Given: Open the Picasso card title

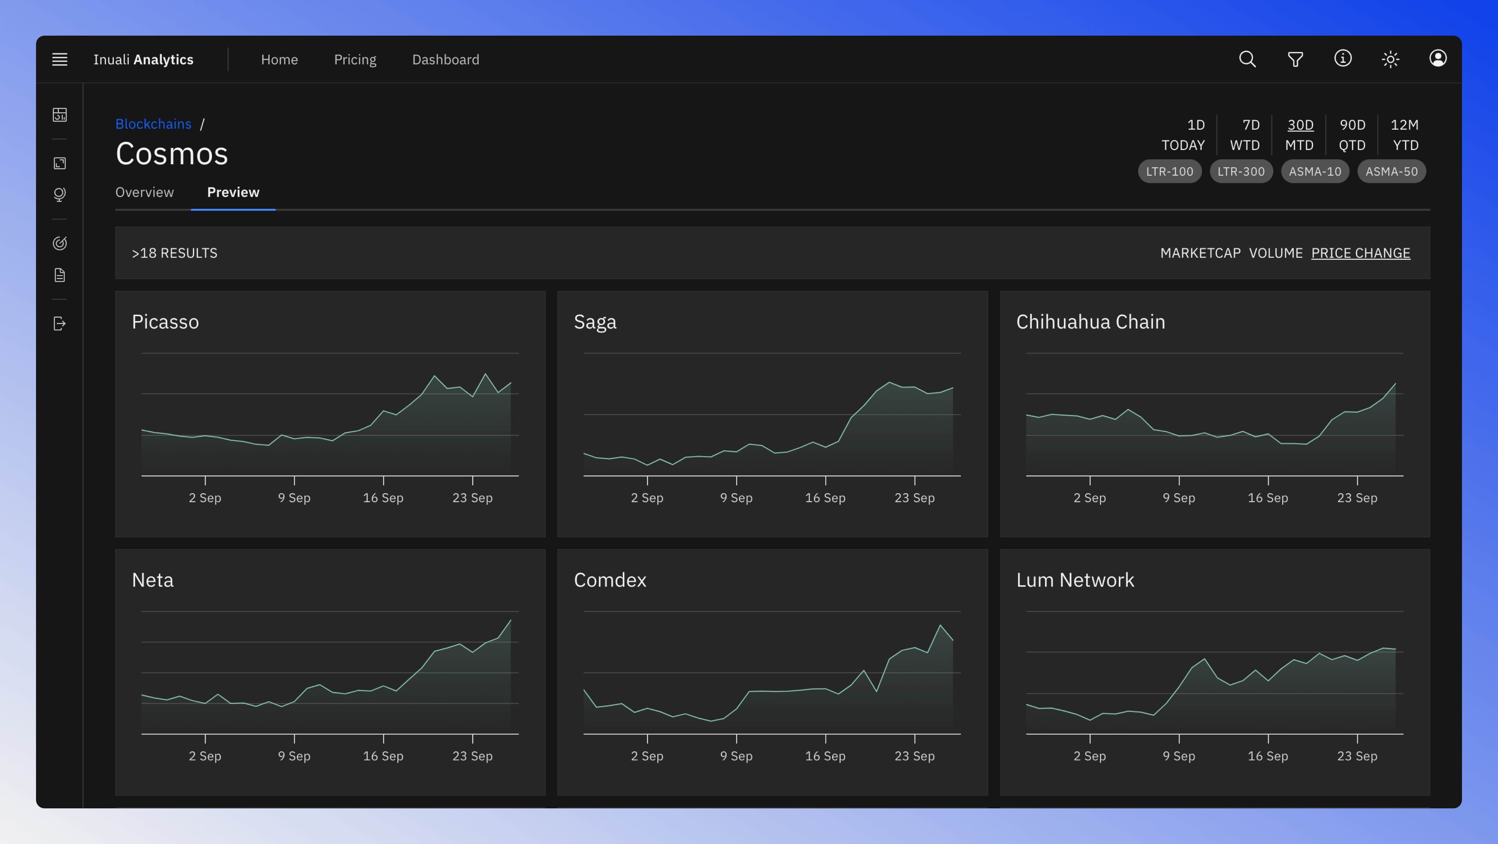Looking at the screenshot, I should [x=165, y=322].
